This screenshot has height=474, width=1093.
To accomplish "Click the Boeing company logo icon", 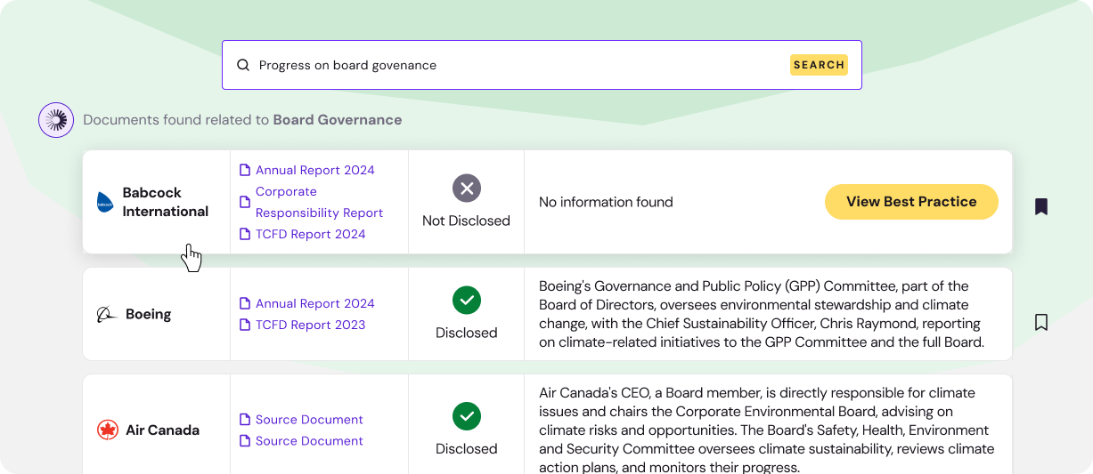I will coord(107,315).
